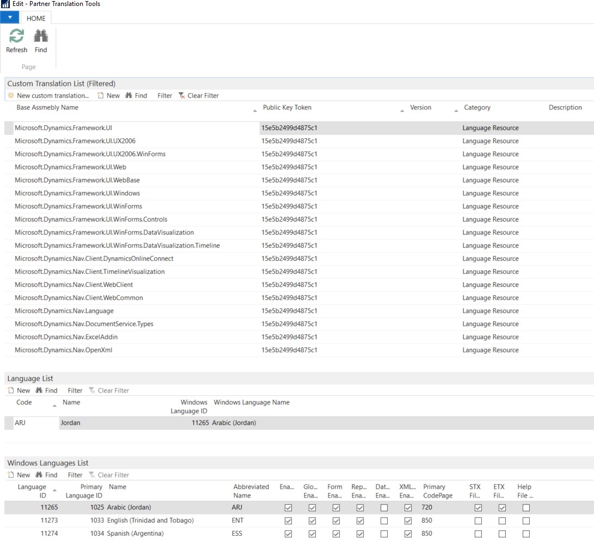Image resolution: width=594 pixels, height=558 pixels.
Task: Enable Data checkbox for English (Trinidad and Tobago)
Action: 384,520
